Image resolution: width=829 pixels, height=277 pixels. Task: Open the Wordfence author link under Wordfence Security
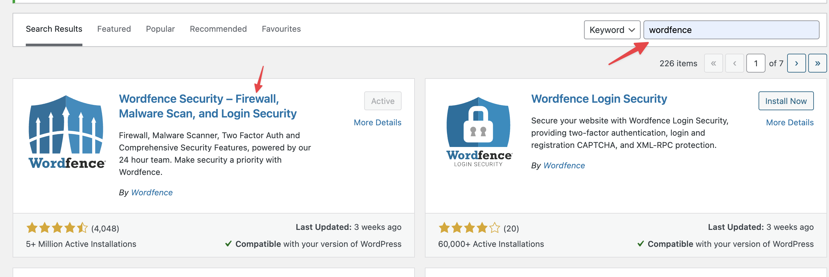pyautogui.click(x=152, y=193)
